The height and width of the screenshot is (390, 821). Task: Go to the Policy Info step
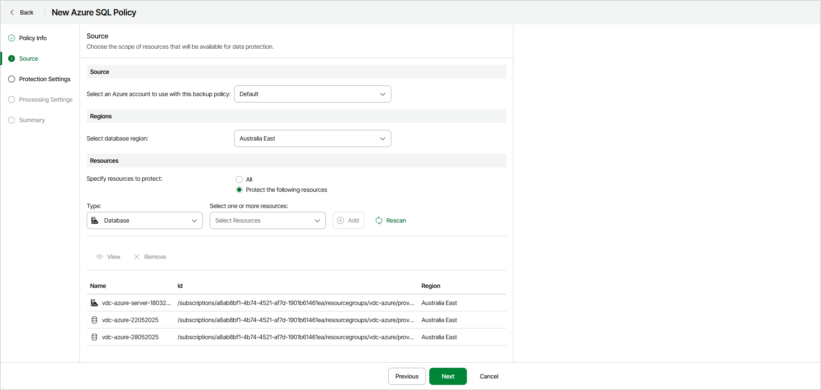32,38
